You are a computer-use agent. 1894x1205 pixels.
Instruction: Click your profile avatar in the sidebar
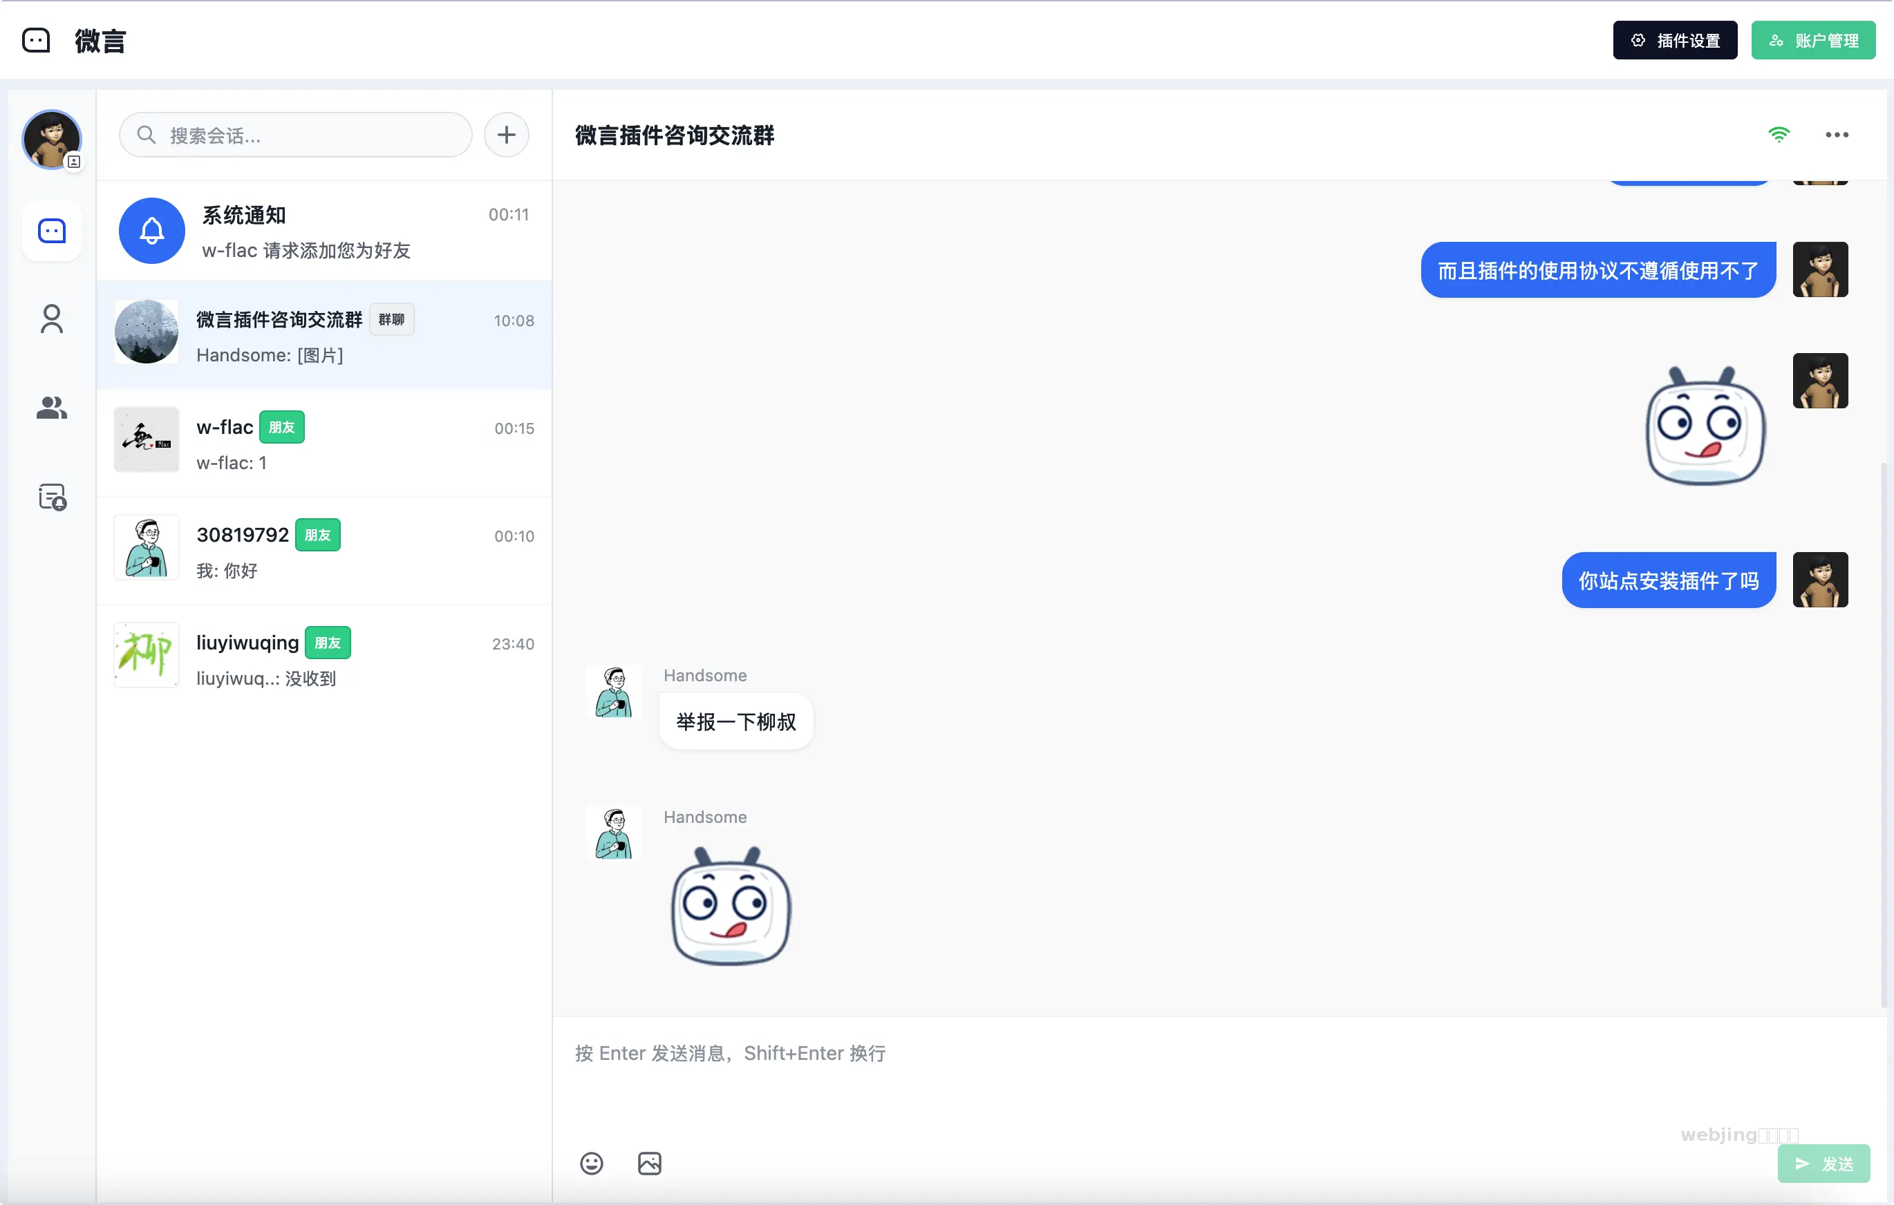coord(52,139)
